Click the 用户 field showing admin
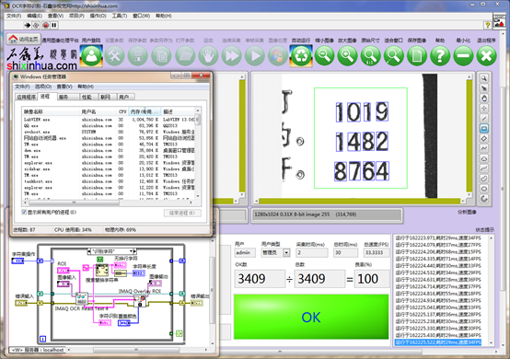 tap(245, 252)
